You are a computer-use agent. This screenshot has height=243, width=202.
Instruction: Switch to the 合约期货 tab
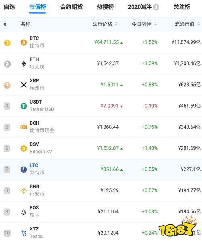[x=71, y=7]
